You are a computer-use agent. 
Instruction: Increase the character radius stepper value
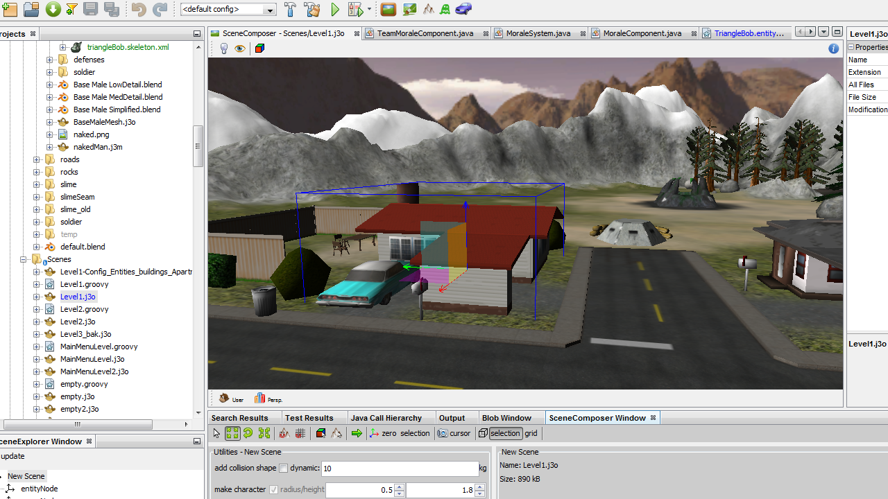tap(399, 487)
